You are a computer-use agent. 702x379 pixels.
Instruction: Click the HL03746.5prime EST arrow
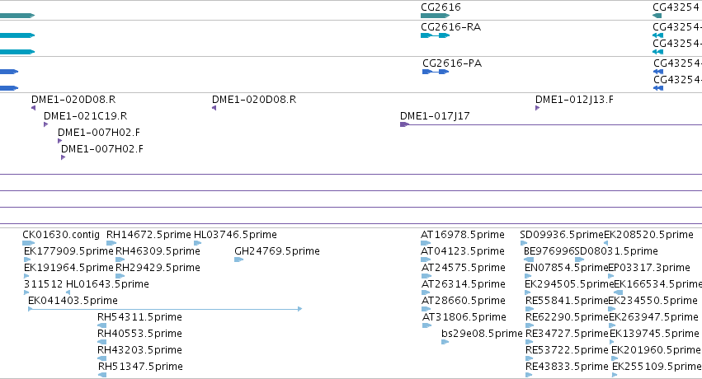(x=197, y=243)
